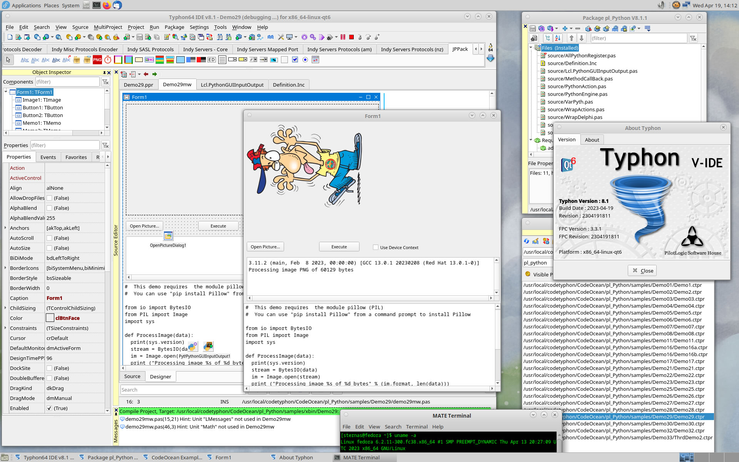Click the Save file floppy icon
Image resolution: width=739 pixels, height=462 pixels.
140,37
